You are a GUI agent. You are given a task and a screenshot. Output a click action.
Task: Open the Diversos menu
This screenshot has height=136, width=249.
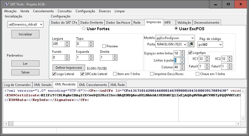tap(105, 11)
